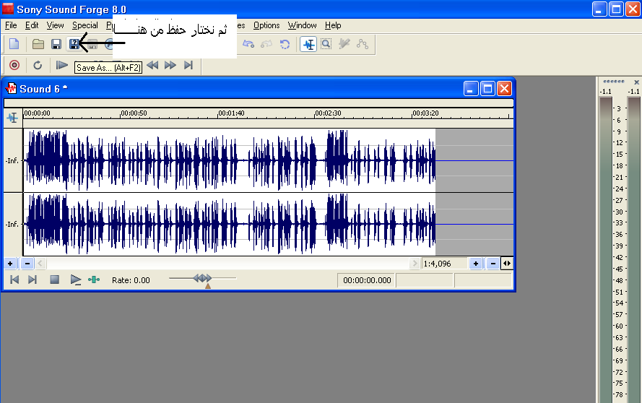Click the zoom ratio 1:4,096 field
Viewport: 642px width, 403px height.
pyautogui.click(x=444, y=264)
